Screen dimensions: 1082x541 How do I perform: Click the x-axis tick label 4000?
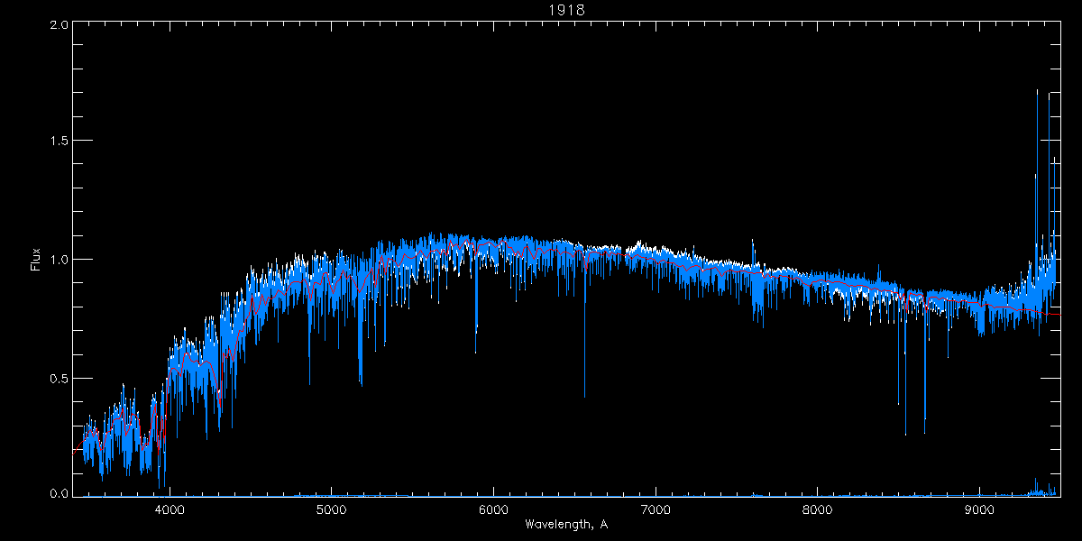(170, 509)
